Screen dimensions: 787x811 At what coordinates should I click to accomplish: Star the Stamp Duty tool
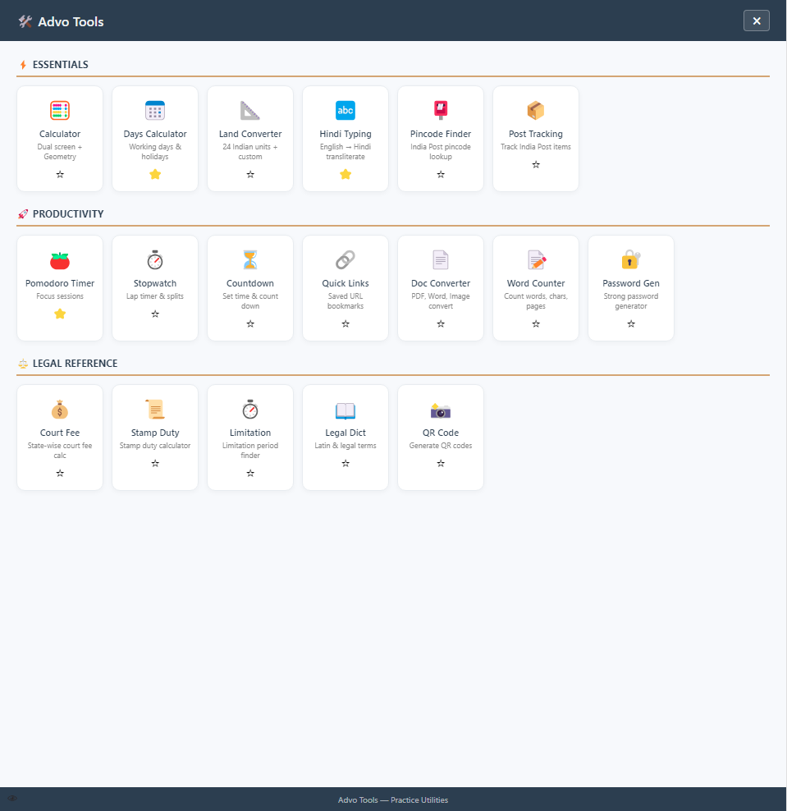coord(155,464)
